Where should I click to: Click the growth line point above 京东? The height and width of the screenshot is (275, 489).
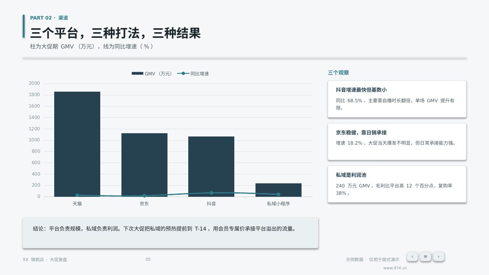[x=144, y=196]
